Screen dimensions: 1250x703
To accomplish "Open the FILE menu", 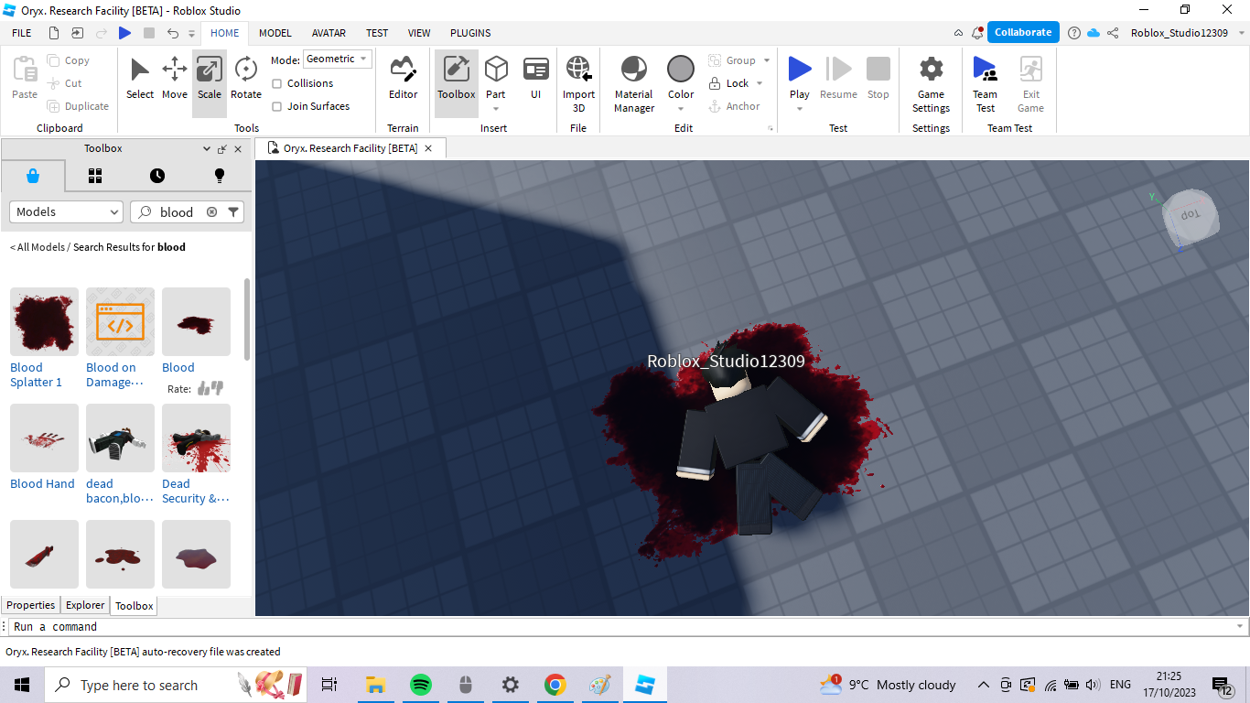I will pyautogui.click(x=22, y=33).
